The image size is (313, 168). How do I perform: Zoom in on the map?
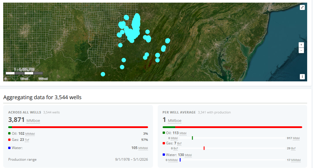pos(301,45)
